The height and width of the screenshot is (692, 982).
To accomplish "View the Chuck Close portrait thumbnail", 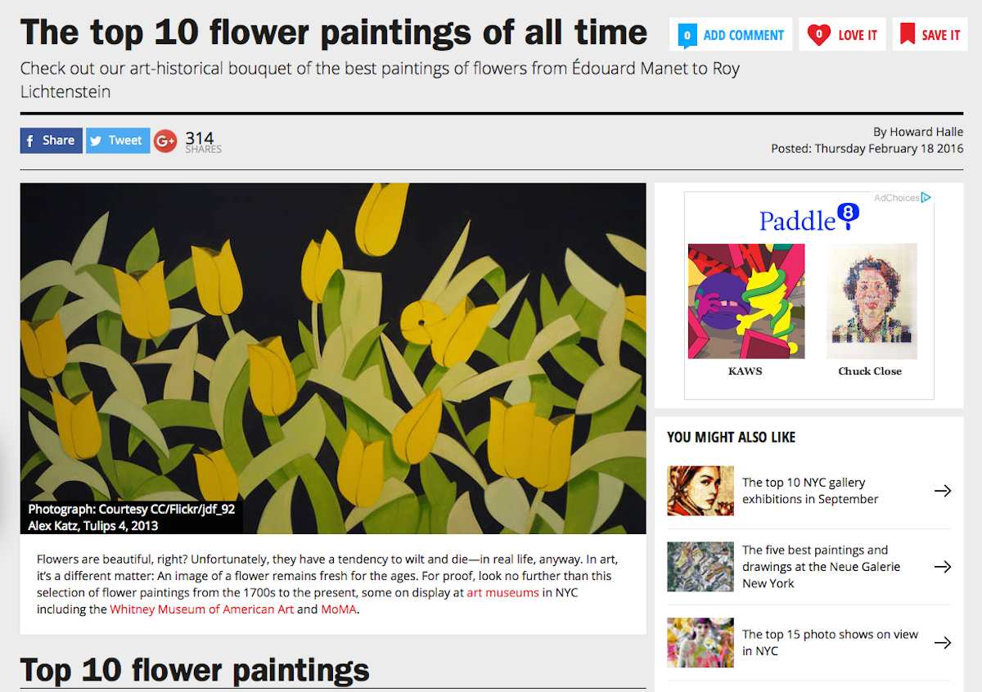I will 871,301.
